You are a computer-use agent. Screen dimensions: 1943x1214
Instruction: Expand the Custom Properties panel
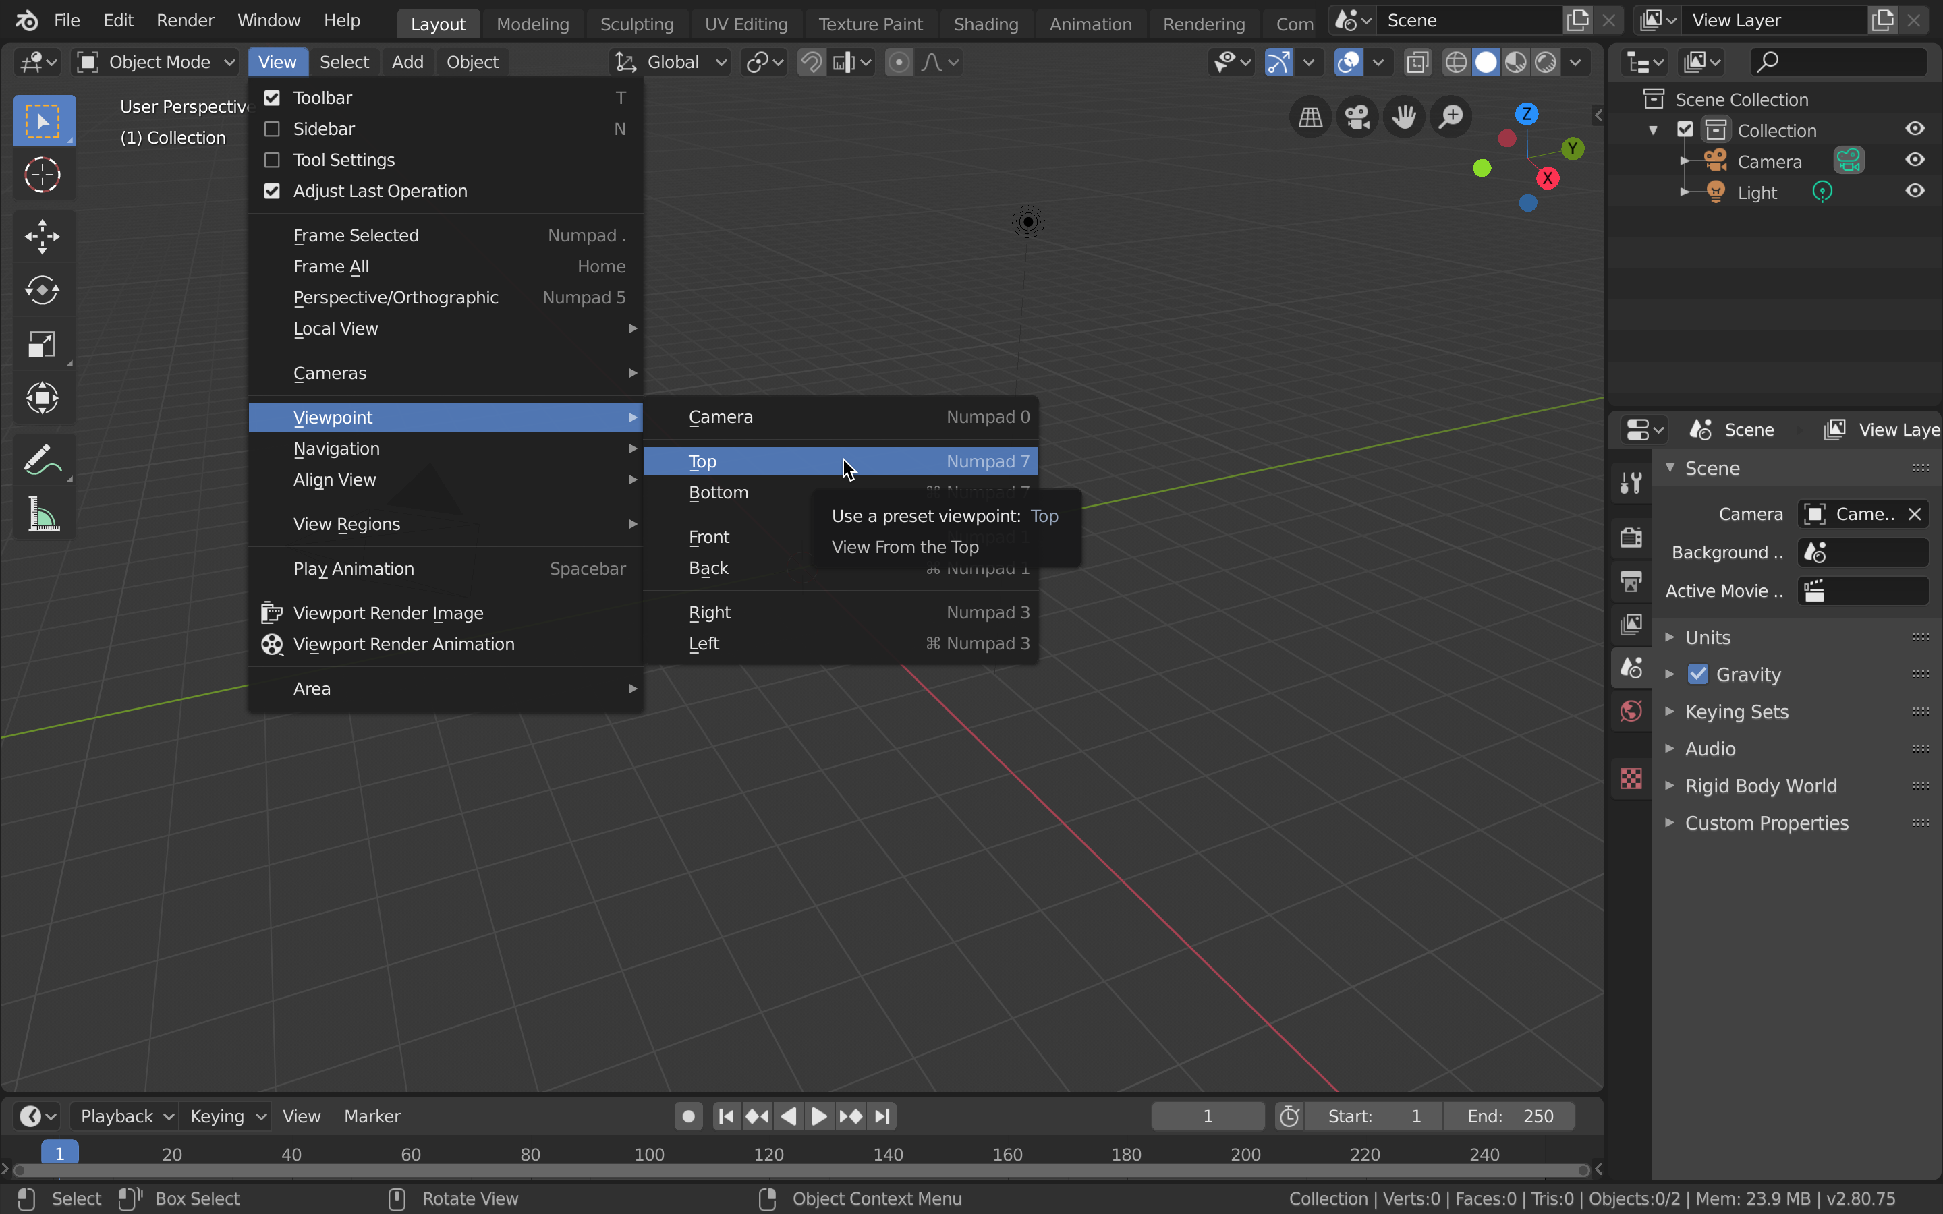click(x=1766, y=823)
